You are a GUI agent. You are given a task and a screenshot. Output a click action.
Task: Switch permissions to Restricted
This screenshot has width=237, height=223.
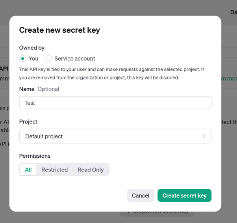55,170
